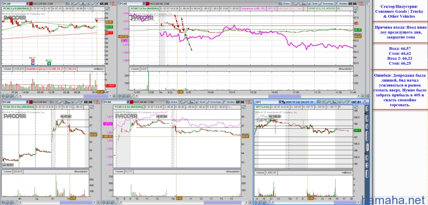Click the drawings pencil icon in the top-left chart toolbar

coord(93,4)
